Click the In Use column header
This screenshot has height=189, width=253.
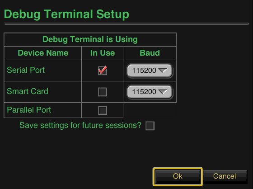tap(103, 53)
